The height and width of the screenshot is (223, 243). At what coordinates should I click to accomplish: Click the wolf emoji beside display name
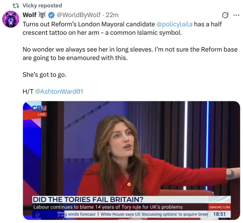[42, 15]
